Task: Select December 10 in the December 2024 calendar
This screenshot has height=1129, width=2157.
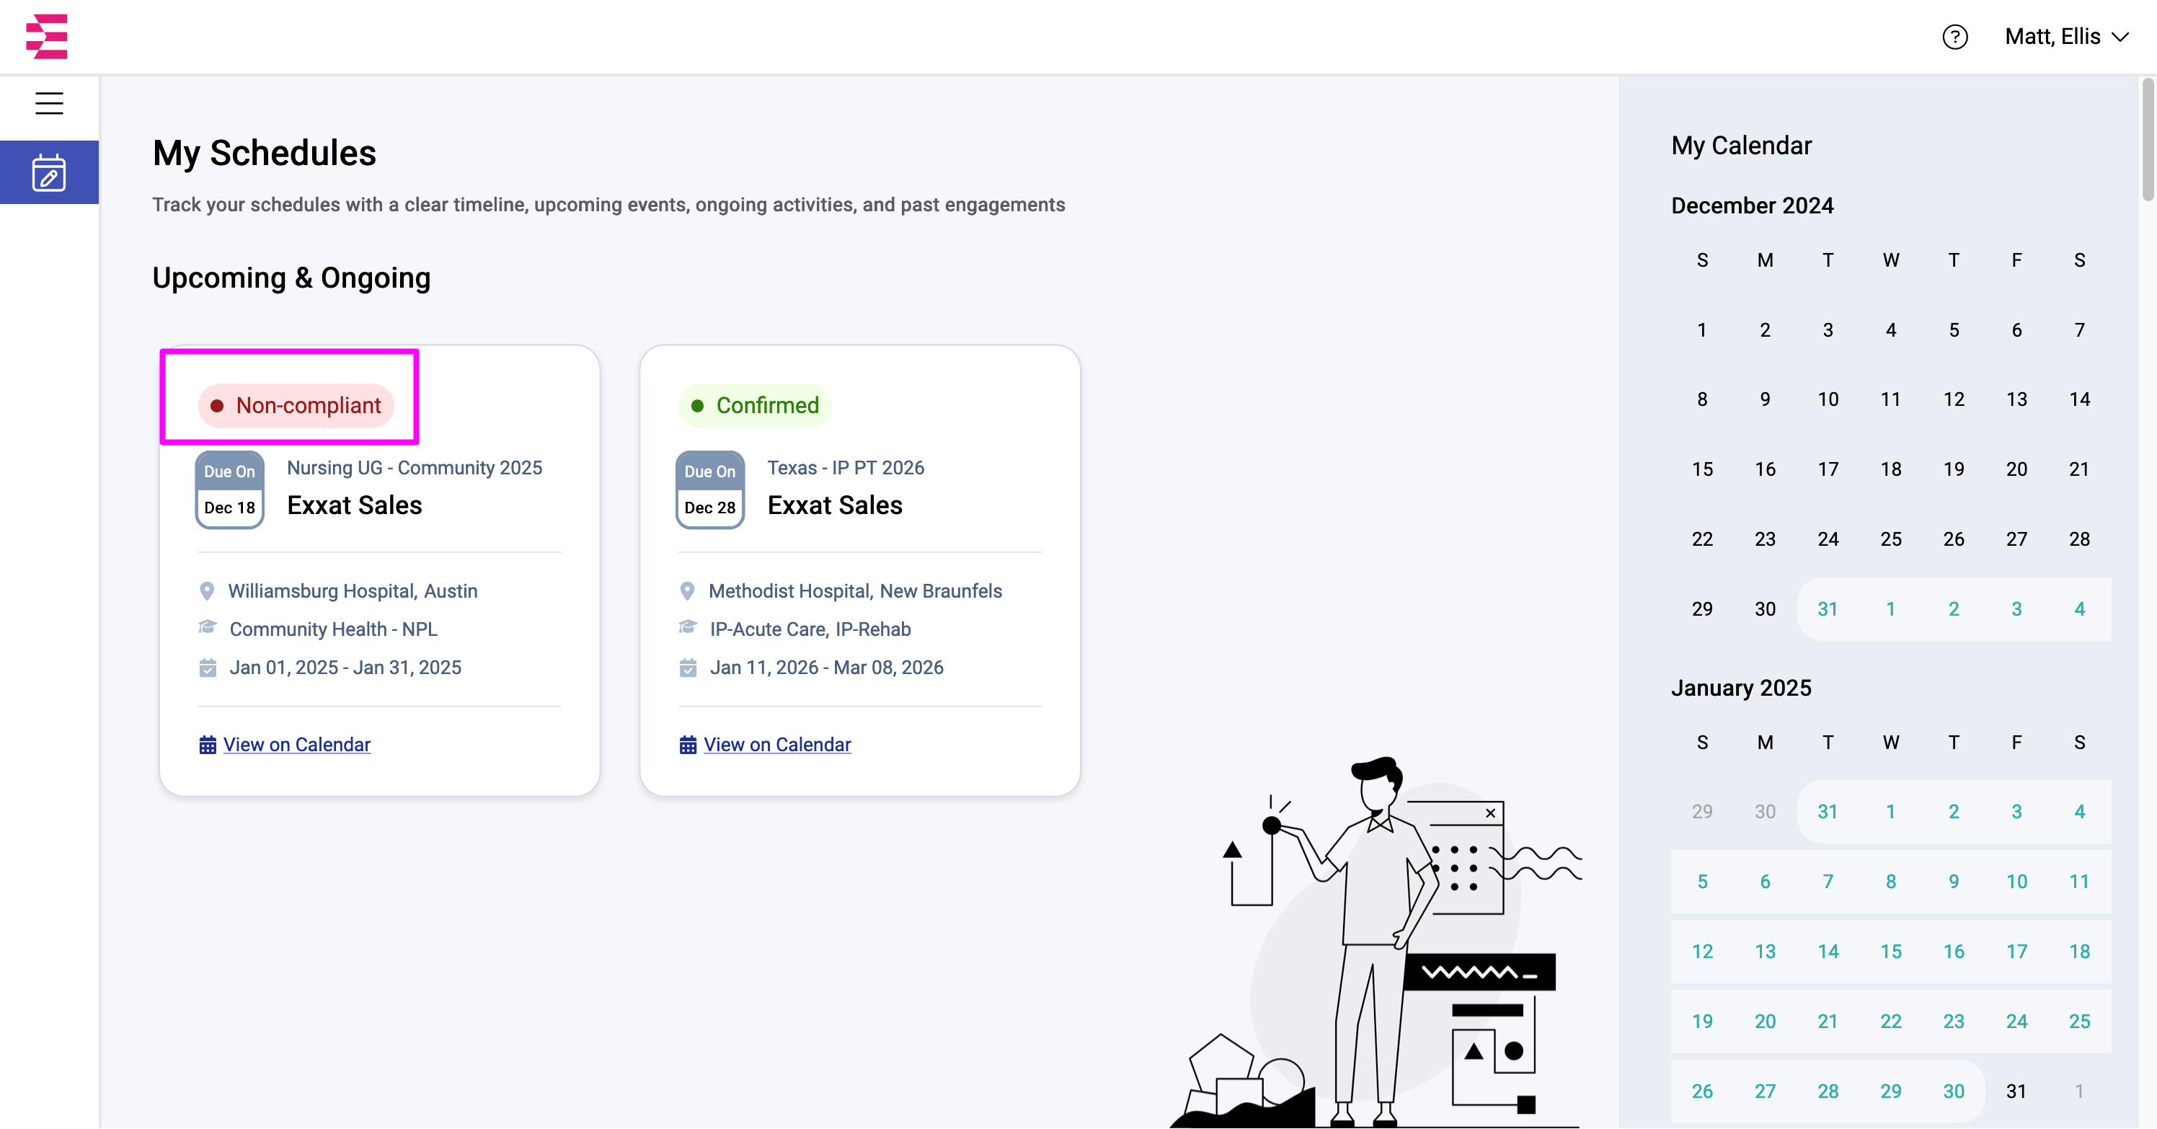Action: (x=1828, y=399)
